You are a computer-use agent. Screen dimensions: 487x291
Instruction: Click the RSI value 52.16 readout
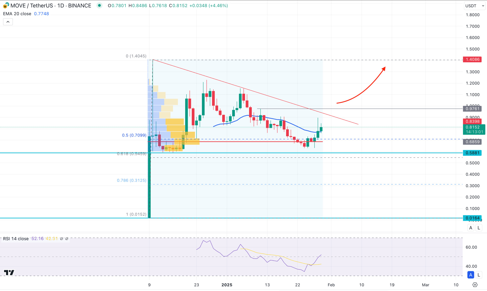(x=38, y=239)
